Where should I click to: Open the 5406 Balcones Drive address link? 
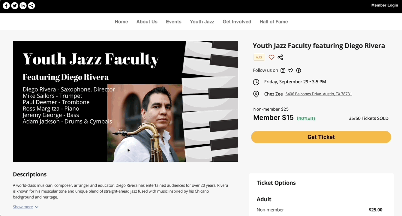318,94
